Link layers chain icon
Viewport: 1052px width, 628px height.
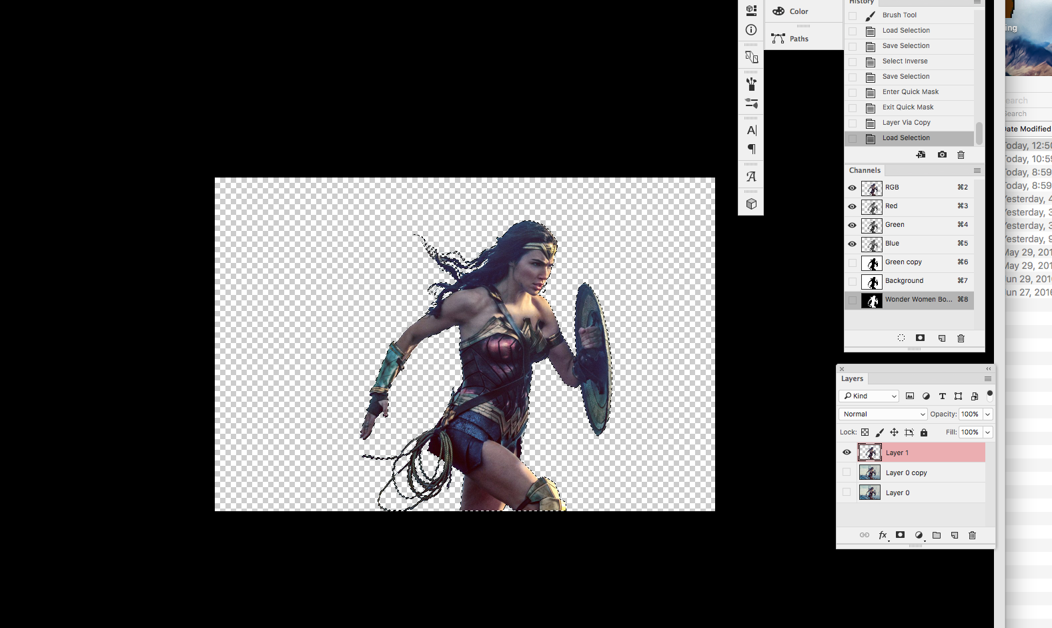pos(865,535)
